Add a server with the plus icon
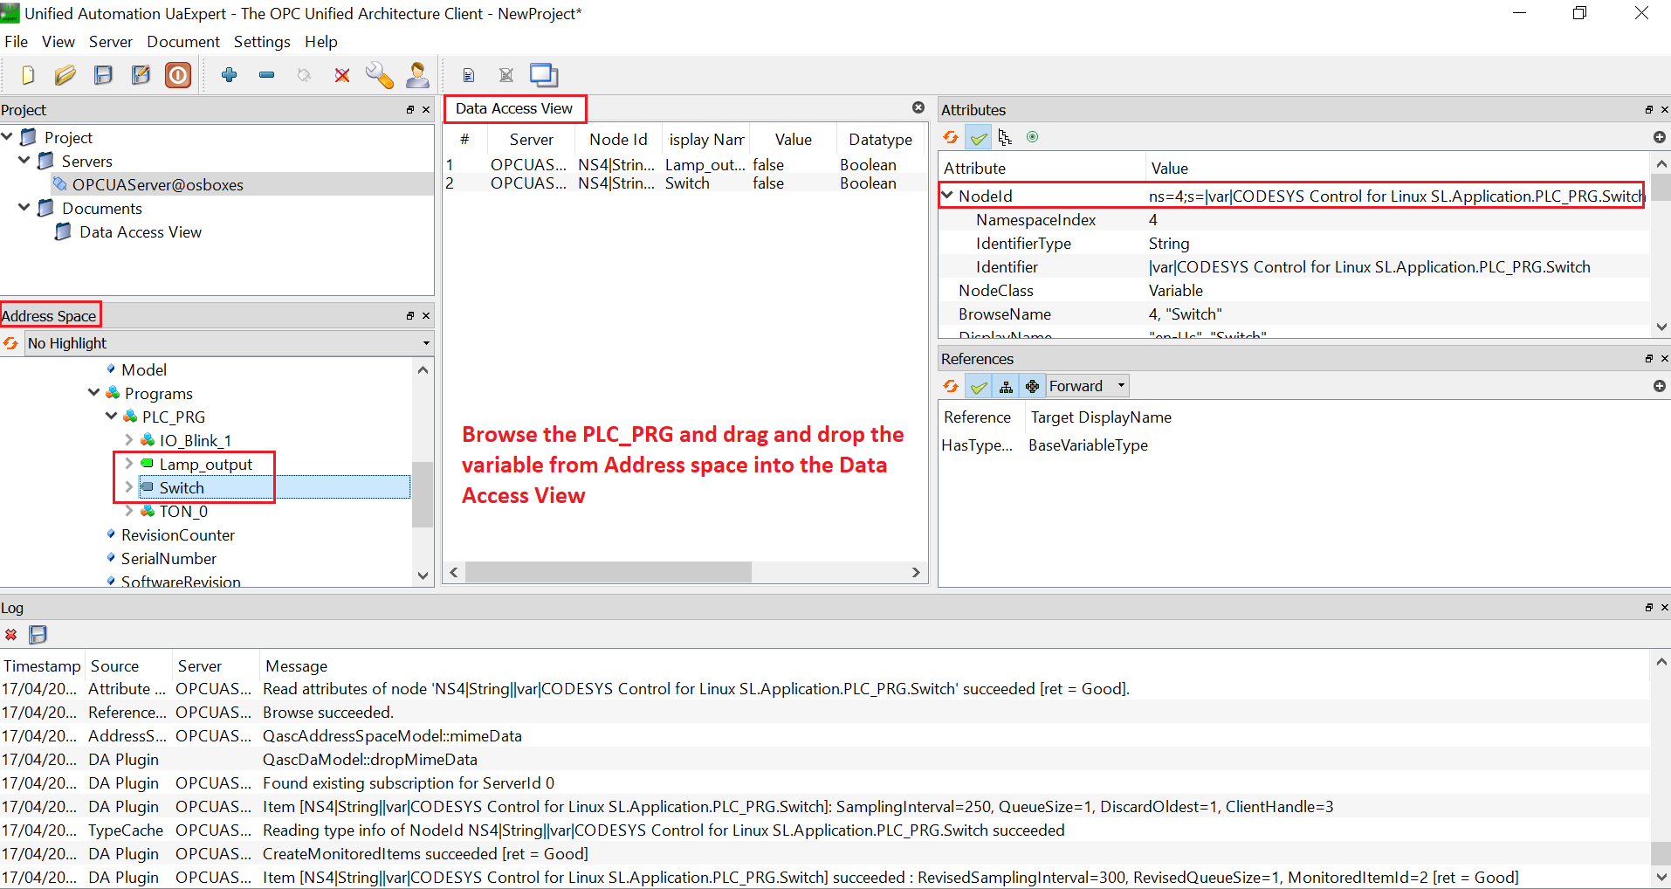This screenshot has width=1671, height=889. tap(230, 75)
